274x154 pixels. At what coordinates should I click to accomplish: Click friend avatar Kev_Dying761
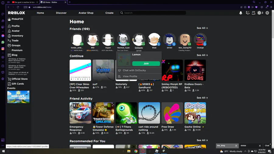click(x=185, y=40)
